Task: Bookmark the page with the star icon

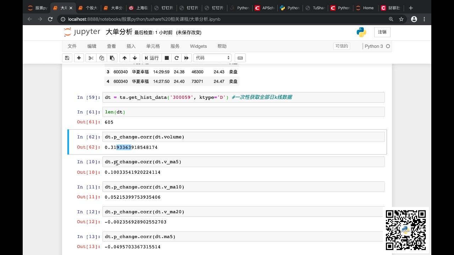Action: (401, 19)
